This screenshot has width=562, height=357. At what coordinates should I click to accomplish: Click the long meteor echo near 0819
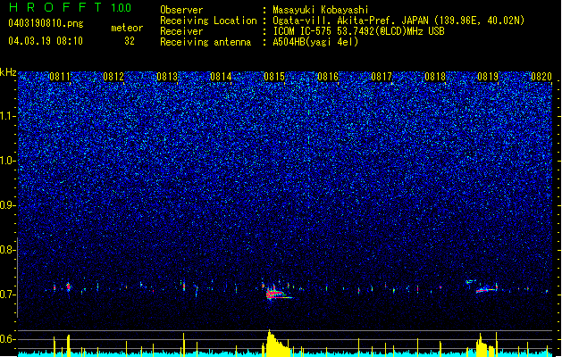[486, 289]
